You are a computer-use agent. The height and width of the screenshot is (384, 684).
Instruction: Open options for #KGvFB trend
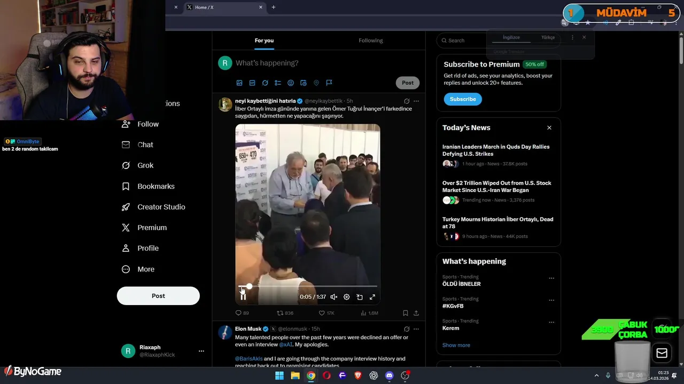point(551,300)
